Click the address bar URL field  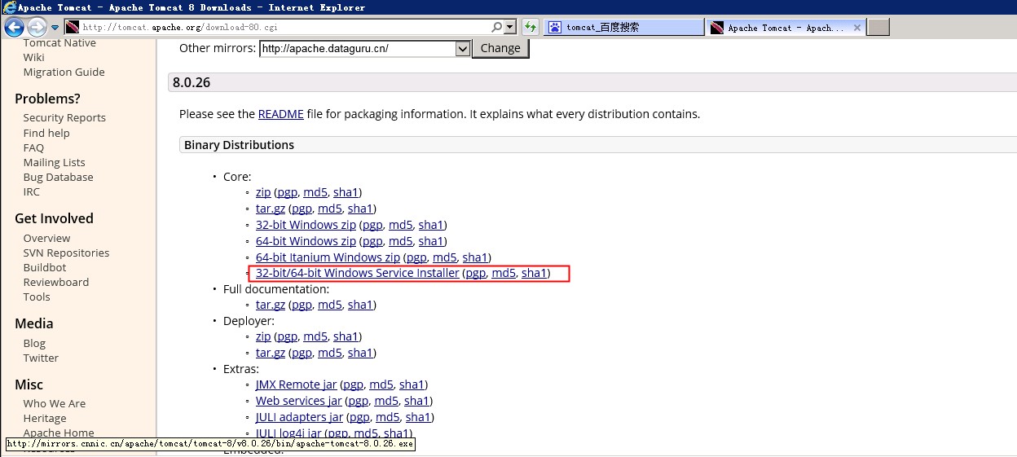277,28
